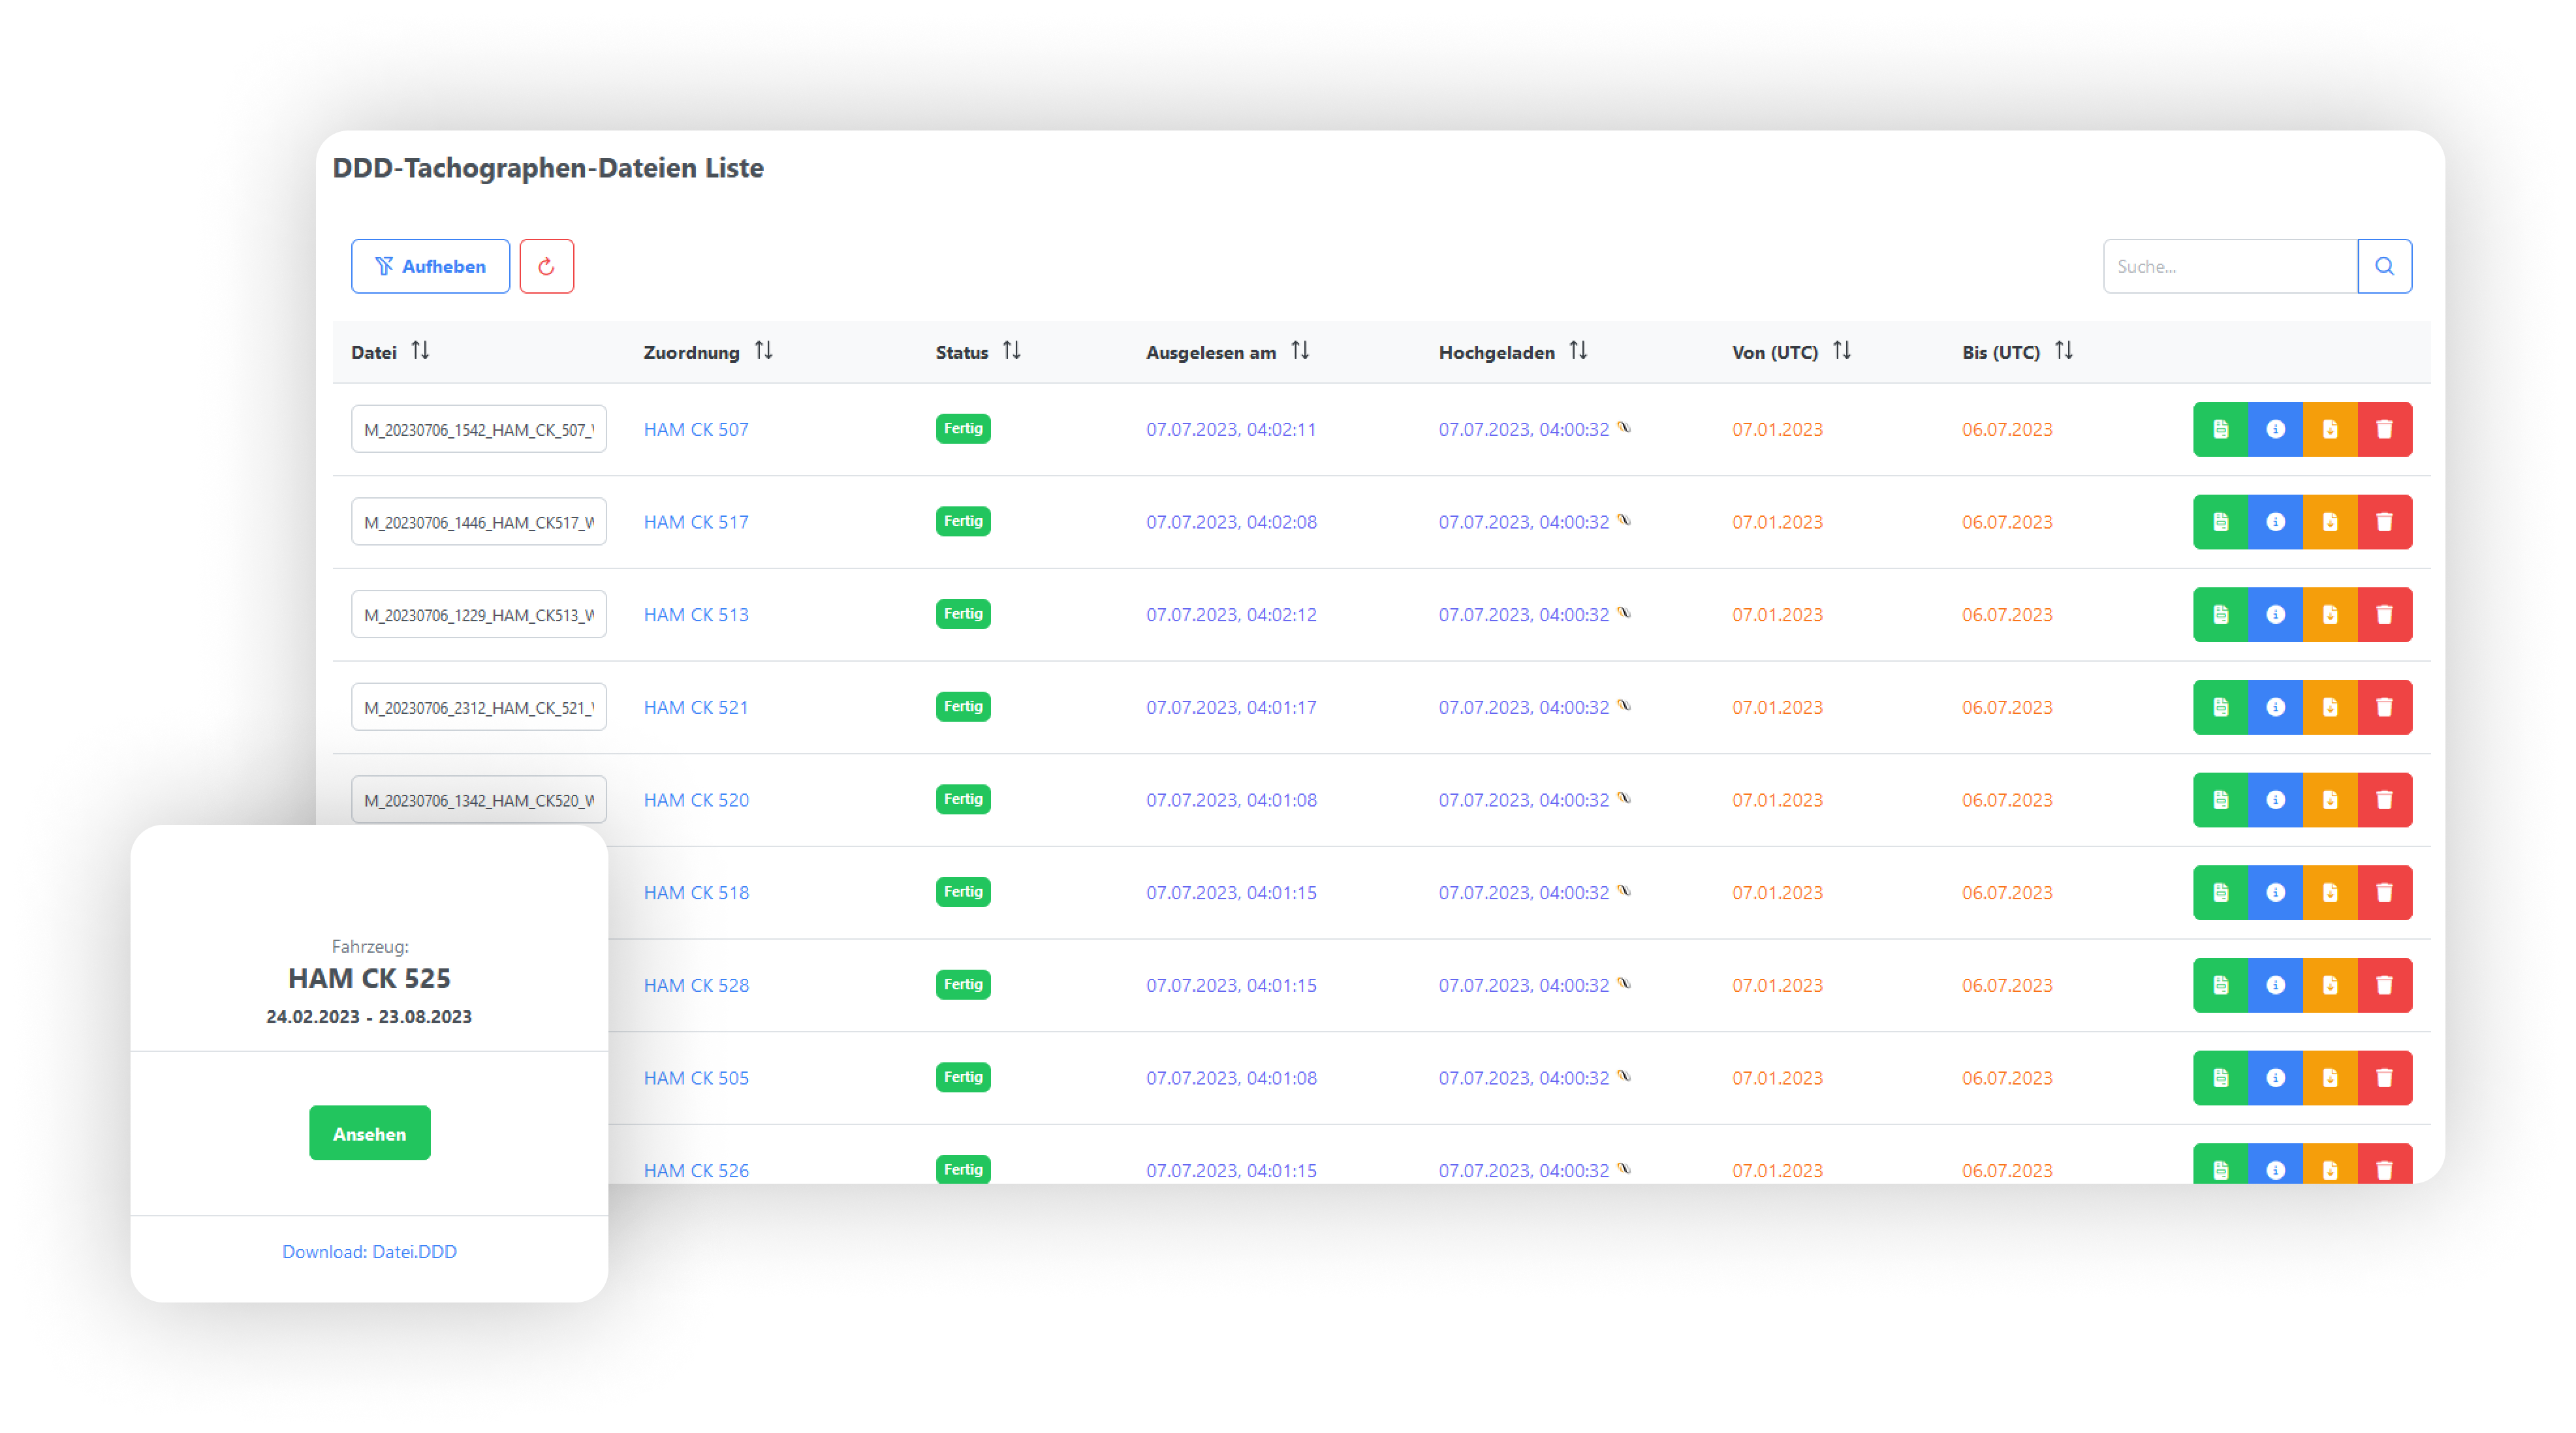Open the HAM CK 526 assignment link
Screen dimensions: 2576x1433
click(696, 1169)
